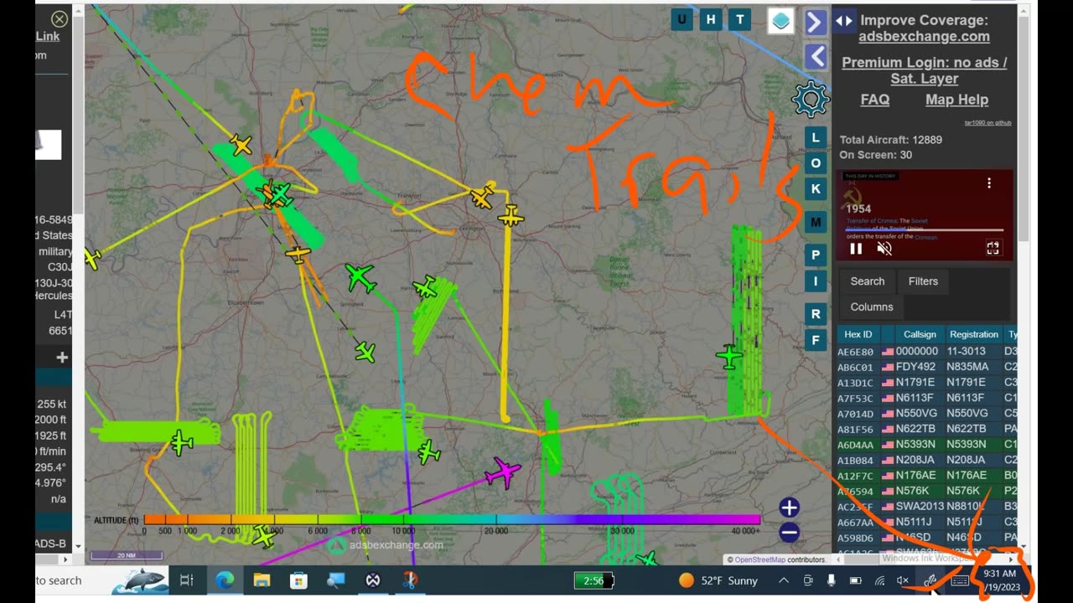Open Task View on the taskbar
1073x603 pixels.
tap(186, 580)
